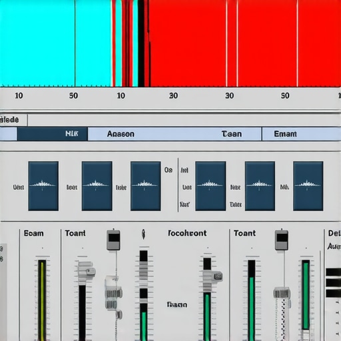Screen dimensions: 341x341
Task: Click the 'hel' label above 'Uas'
Action: tap(184, 170)
